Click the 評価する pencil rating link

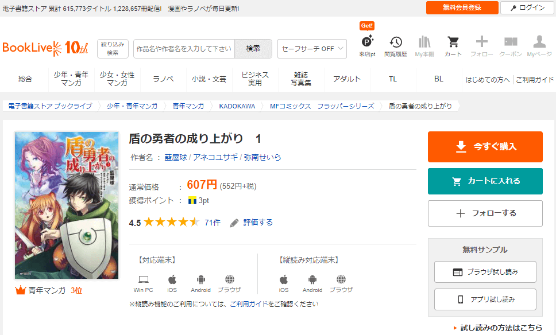coord(252,223)
